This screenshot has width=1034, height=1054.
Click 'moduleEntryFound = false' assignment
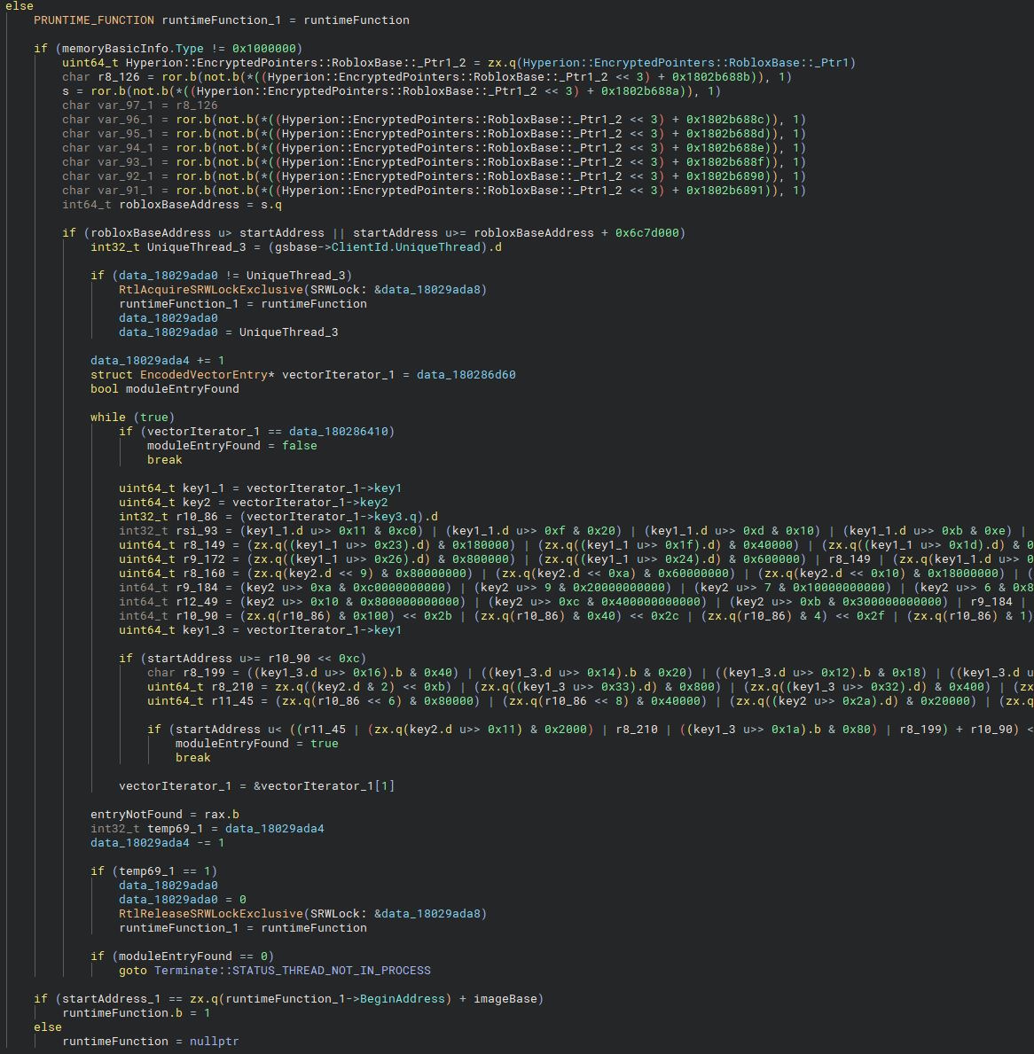point(232,446)
